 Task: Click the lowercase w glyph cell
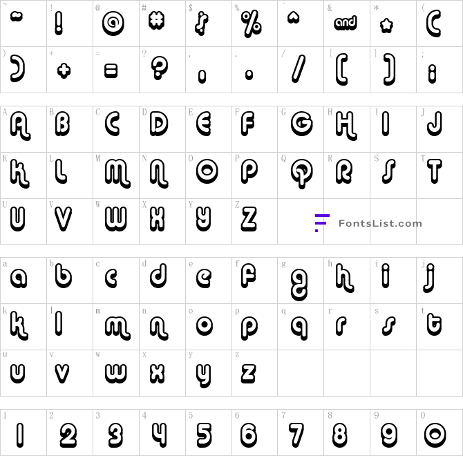(116, 373)
